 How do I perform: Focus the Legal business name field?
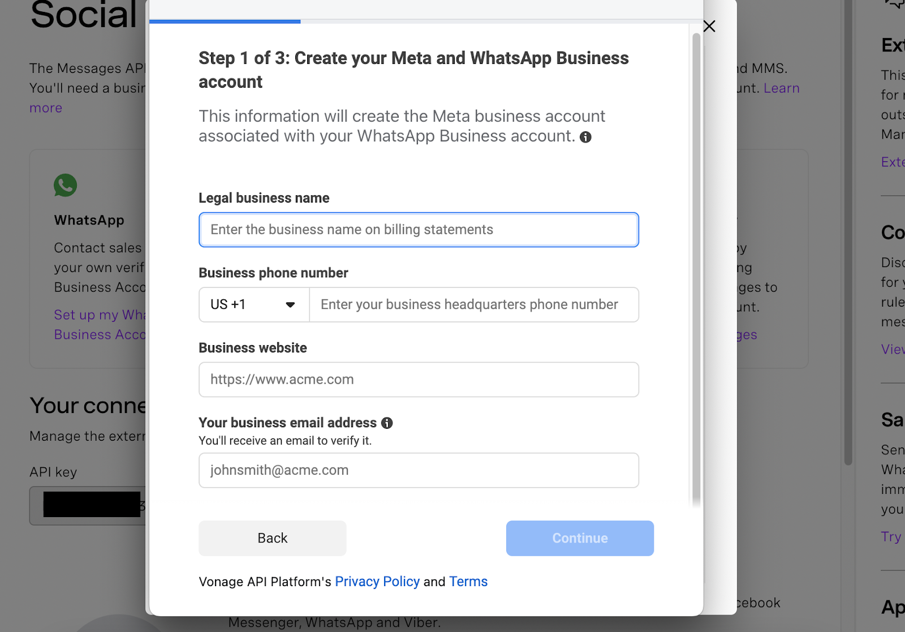[419, 230]
